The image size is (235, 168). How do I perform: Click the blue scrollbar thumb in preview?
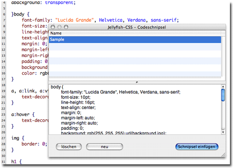[x=223, y=95]
